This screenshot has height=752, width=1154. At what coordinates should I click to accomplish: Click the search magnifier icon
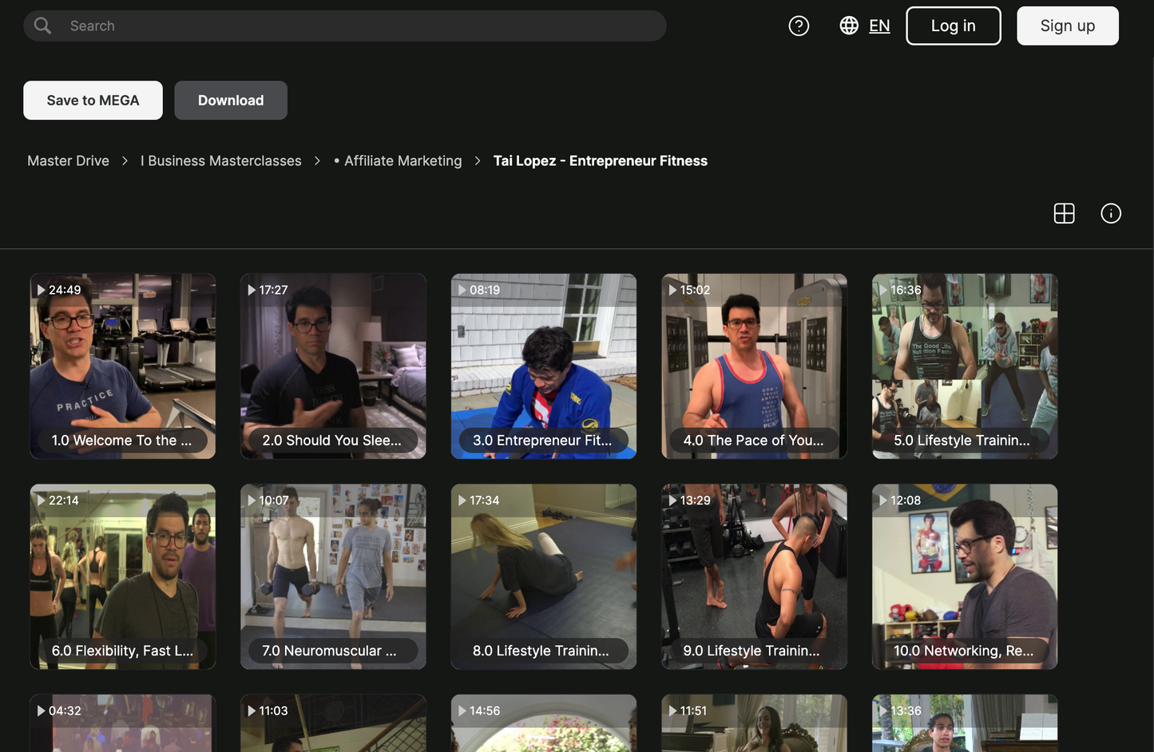[43, 26]
